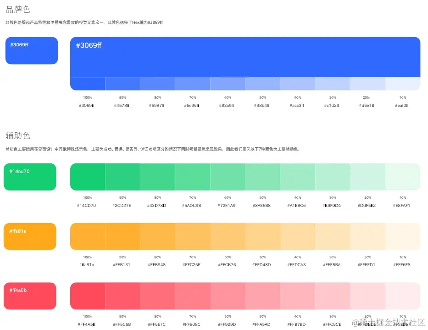The width and height of the screenshot is (428, 330).
Task: Select the blue 70% shade swatch
Action: (193, 84)
